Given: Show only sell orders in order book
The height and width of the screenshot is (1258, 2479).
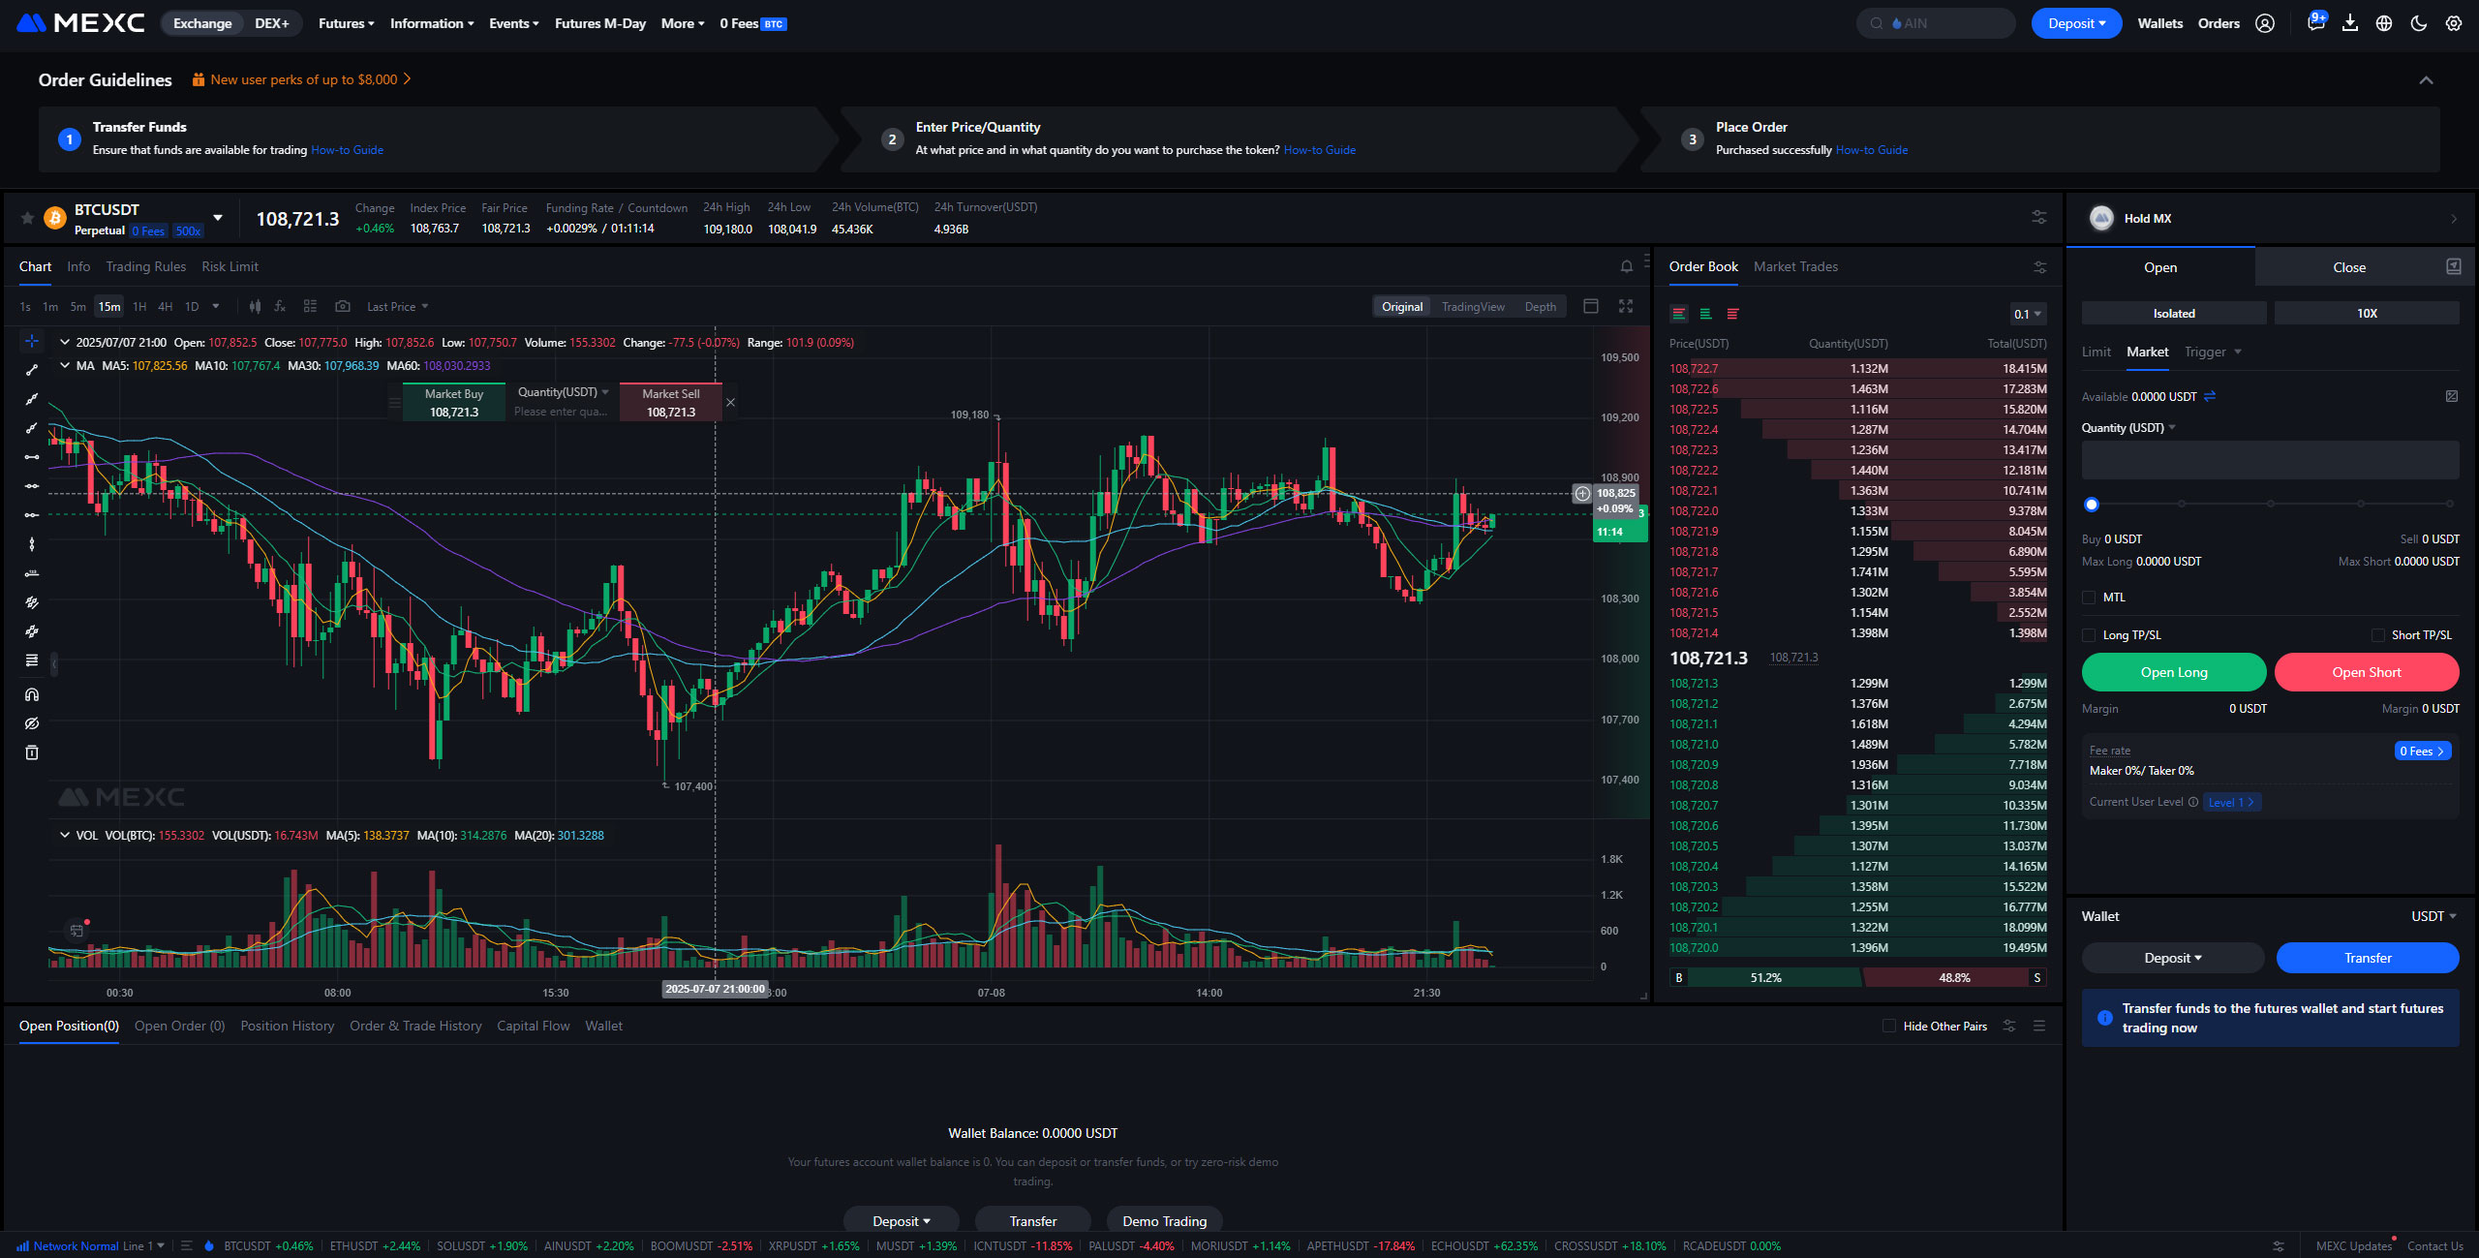Looking at the screenshot, I should pyautogui.click(x=1732, y=314).
